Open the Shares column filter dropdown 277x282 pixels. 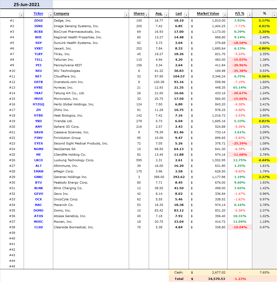[x=147, y=15]
